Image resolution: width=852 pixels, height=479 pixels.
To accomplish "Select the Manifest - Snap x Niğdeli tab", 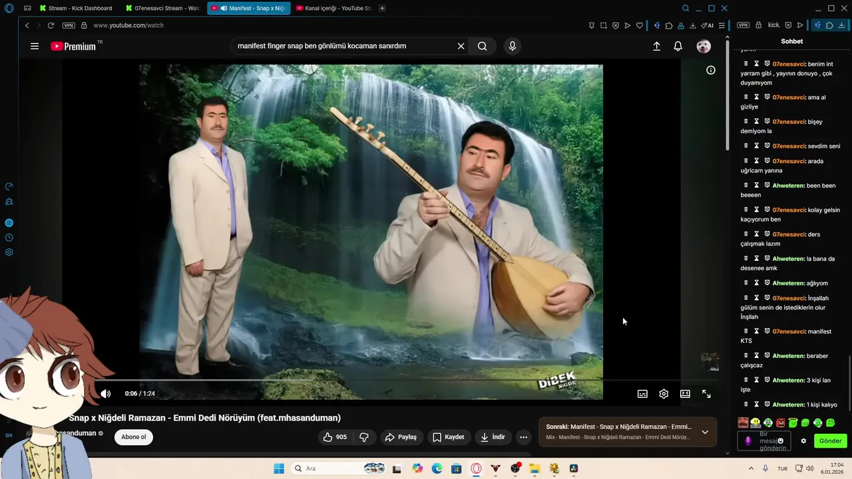I will click(249, 8).
